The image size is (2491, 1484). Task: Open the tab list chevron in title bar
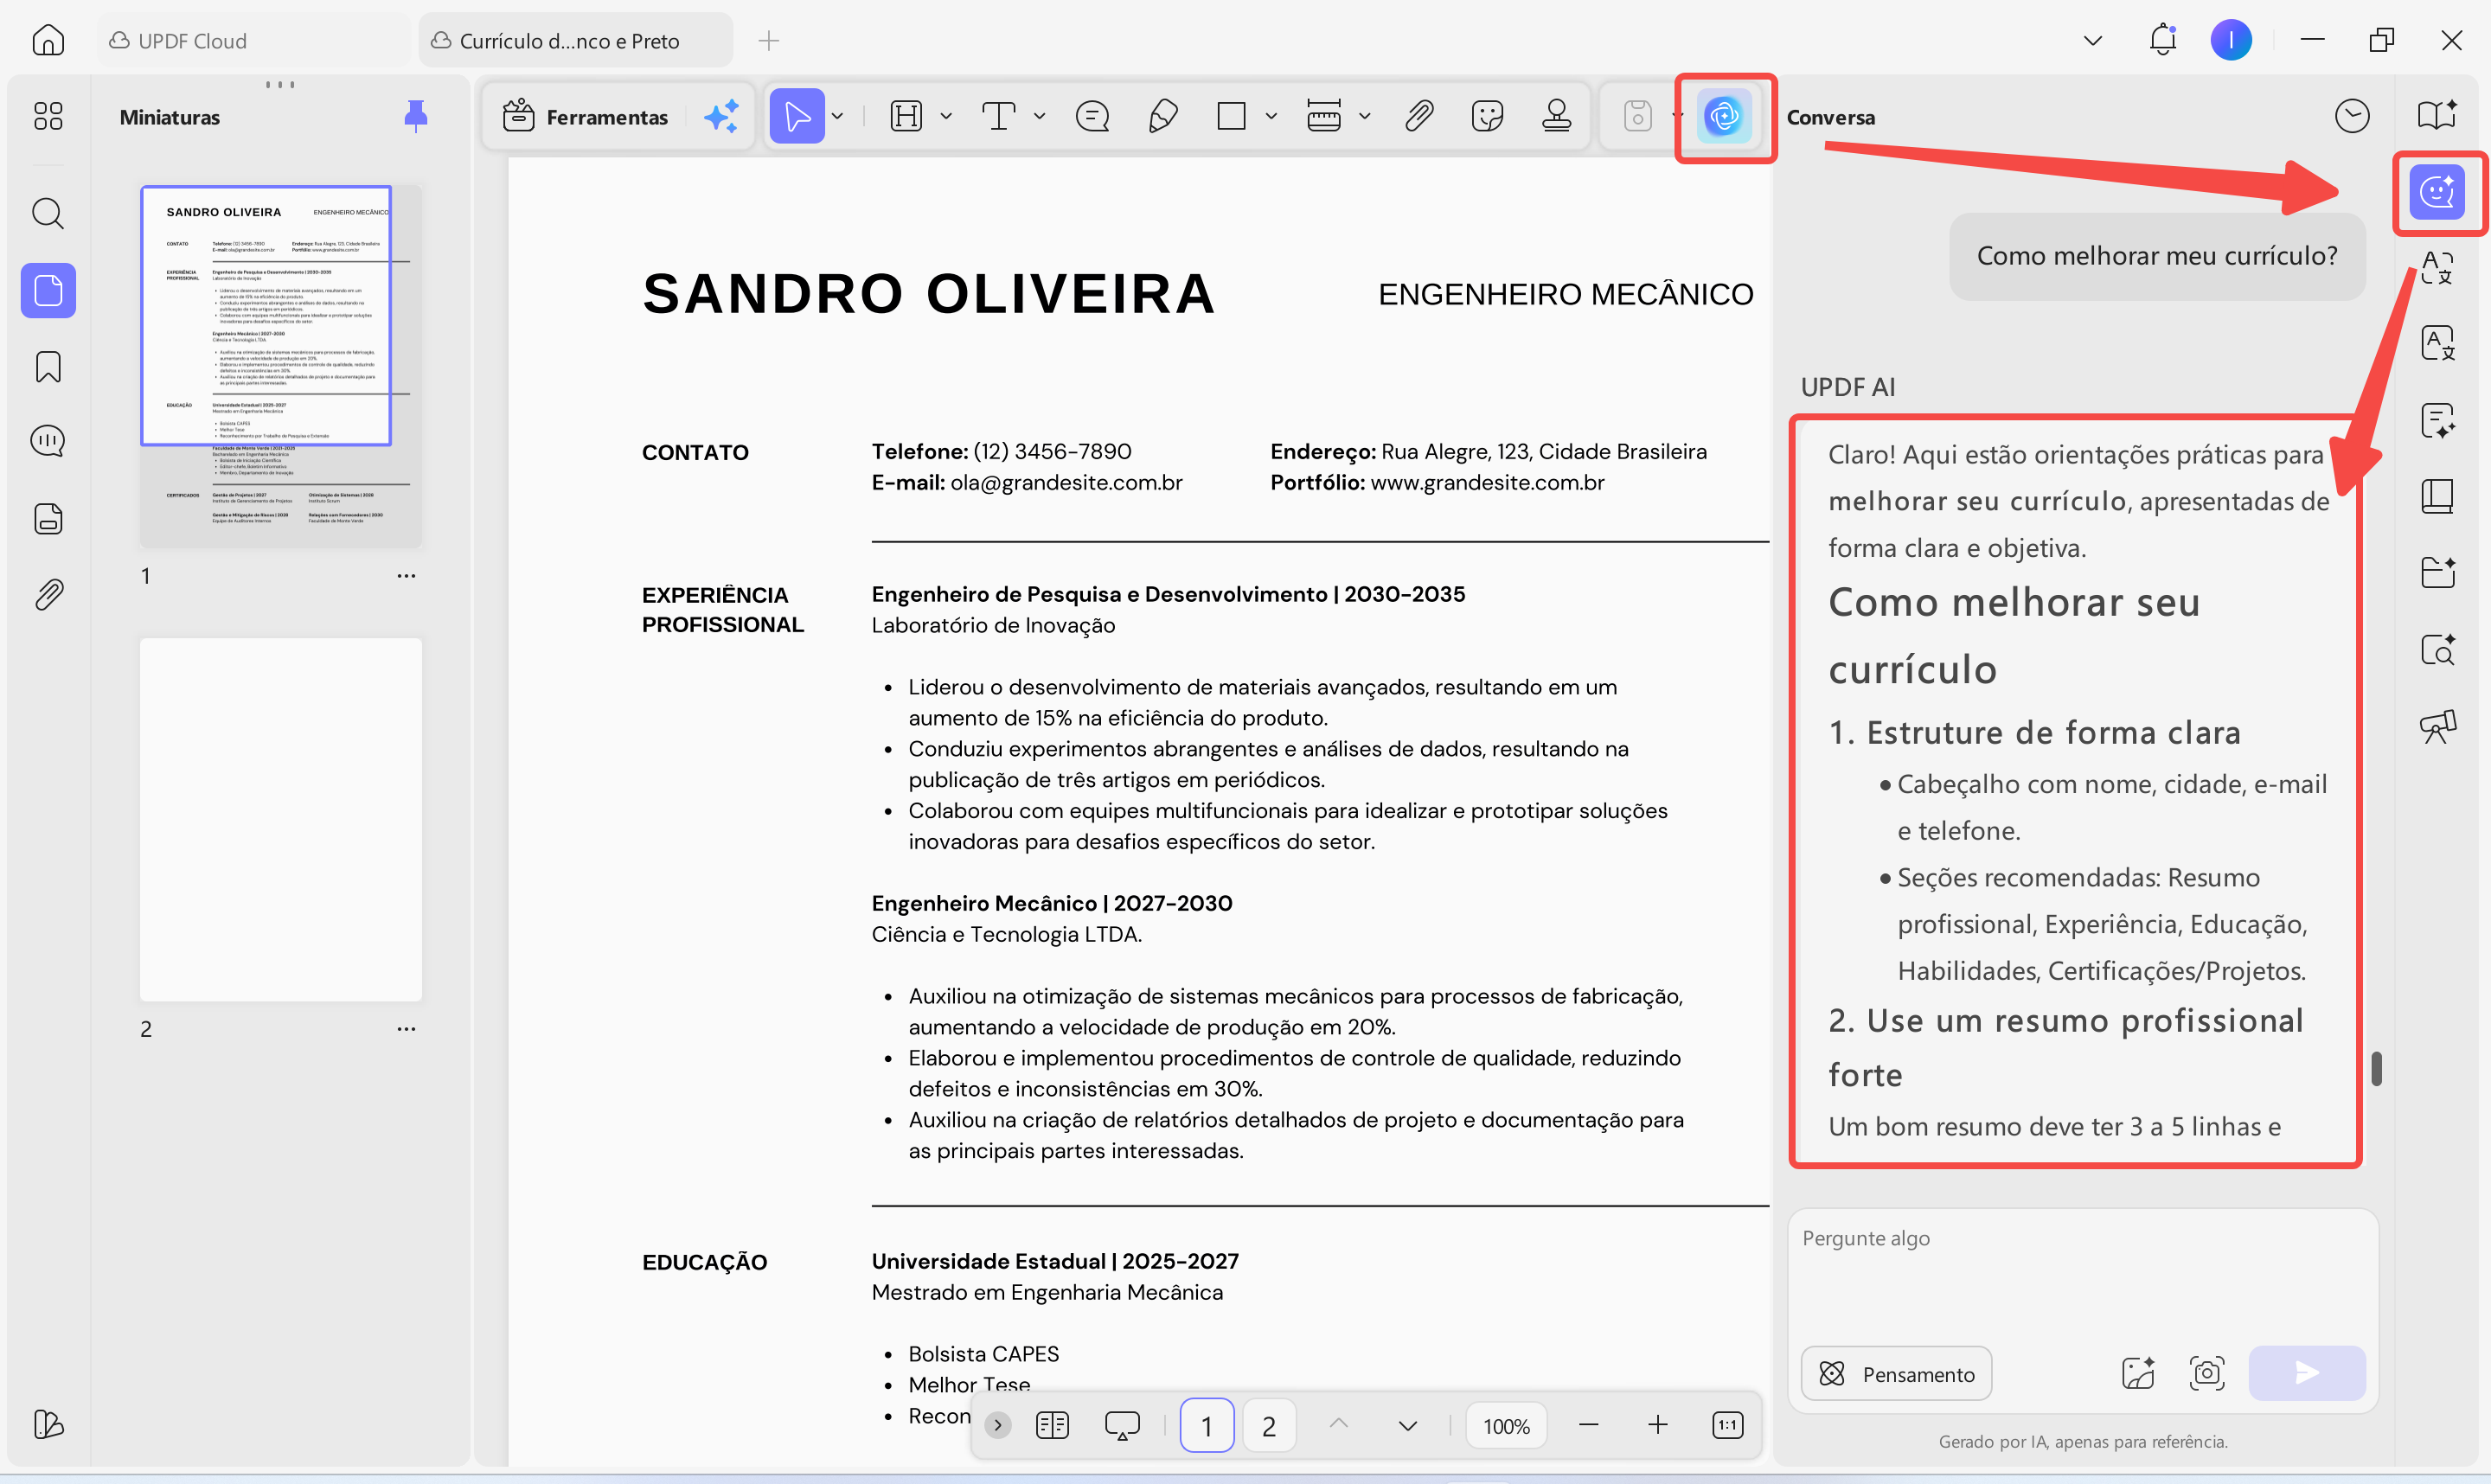2092,41
